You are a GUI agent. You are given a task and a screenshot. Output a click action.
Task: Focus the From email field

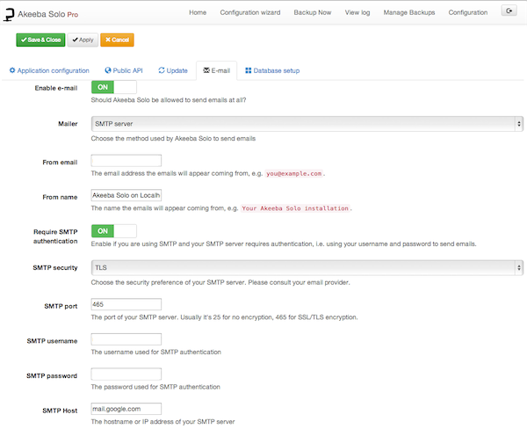coord(126,161)
